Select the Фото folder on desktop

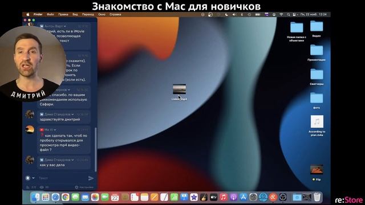pos(317,101)
